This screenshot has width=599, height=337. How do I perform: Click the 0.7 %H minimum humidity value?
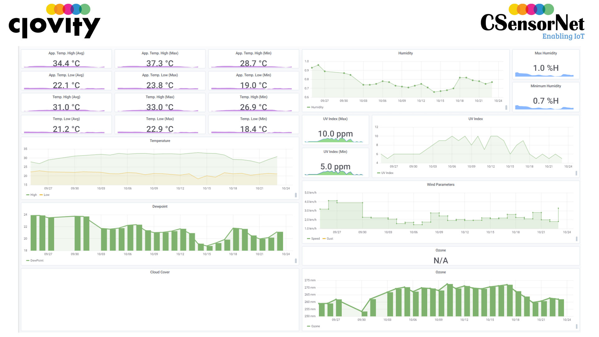pyautogui.click(x=546, y=101)
